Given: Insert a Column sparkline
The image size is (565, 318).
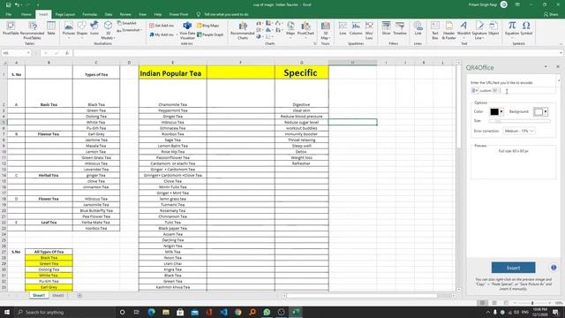Looking at the screenshot, I should pos(356,28).
